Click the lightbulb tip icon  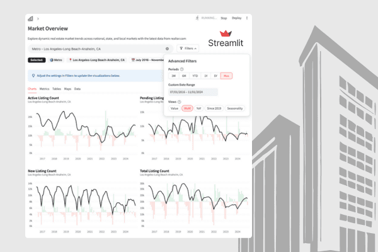33,76
